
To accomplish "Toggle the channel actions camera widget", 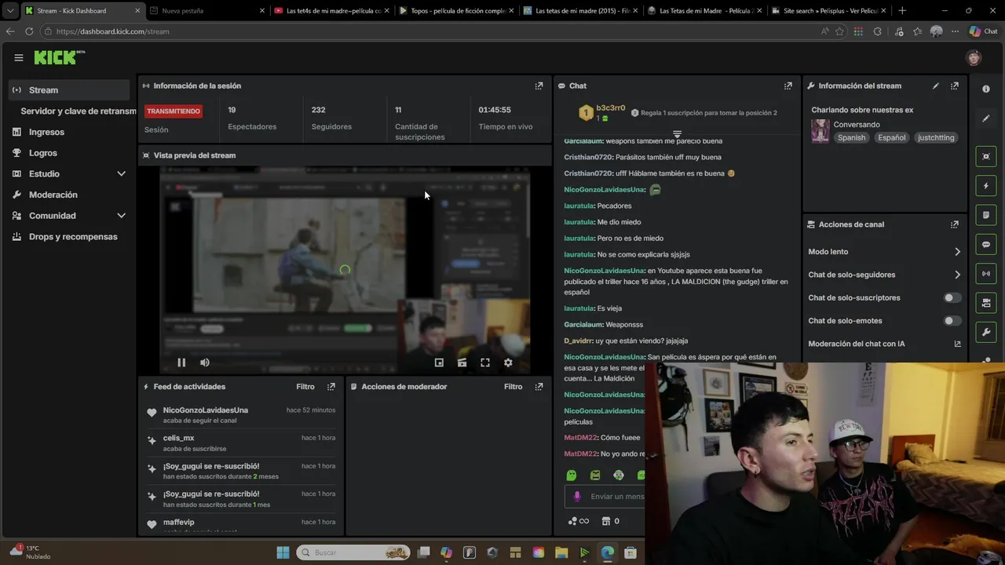I will [x=986, y=303].
